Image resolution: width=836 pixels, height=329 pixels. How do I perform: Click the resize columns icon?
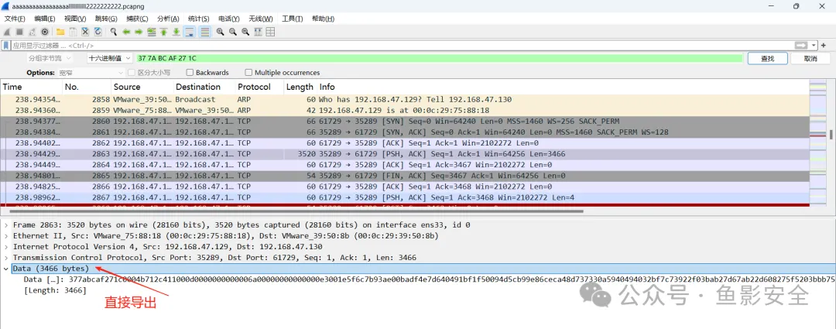258,32
